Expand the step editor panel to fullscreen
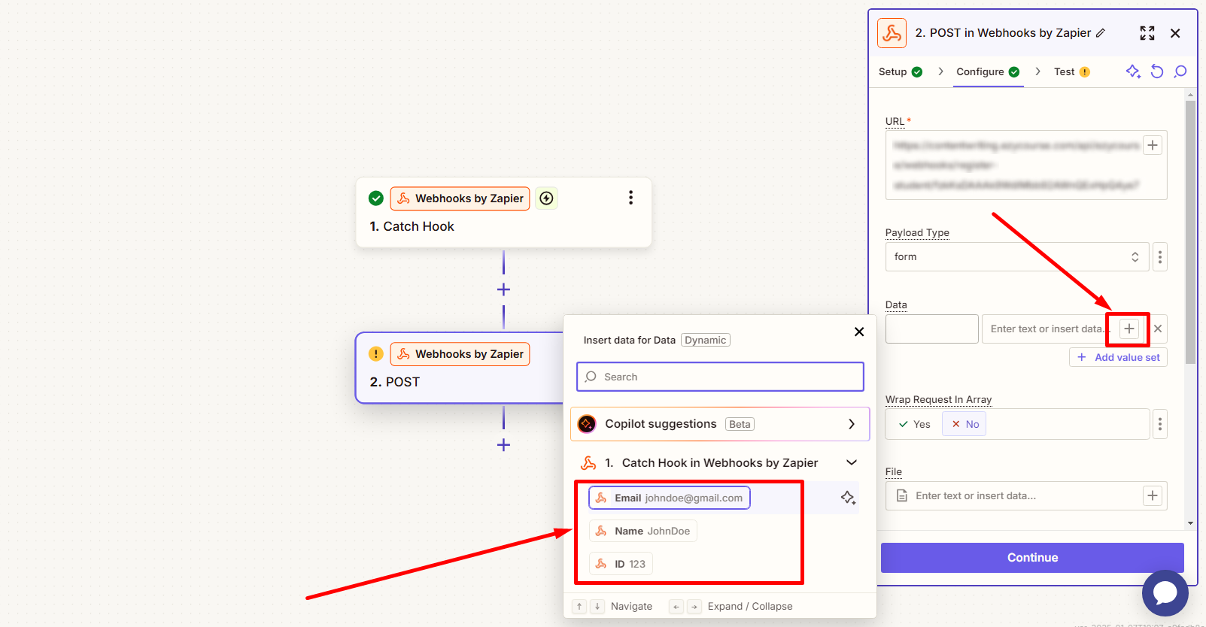The width and height of the screenshot is (1206, 627). pos(1147,33)
